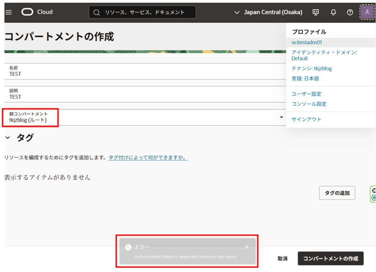This screenshot has height=272, width=376.
Task: Open the タグ付けによって何ができますか link
Action: [x=148, y=158]
